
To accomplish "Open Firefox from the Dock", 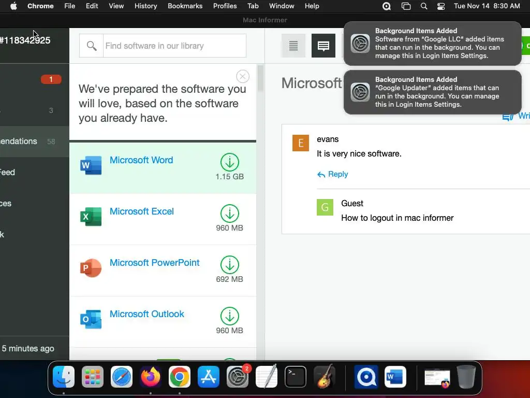I will point(151,377).
